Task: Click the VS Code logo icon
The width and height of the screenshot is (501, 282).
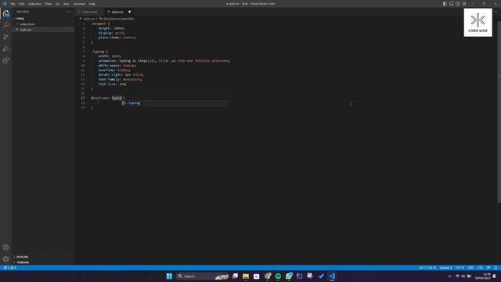Action: [5, 3]
